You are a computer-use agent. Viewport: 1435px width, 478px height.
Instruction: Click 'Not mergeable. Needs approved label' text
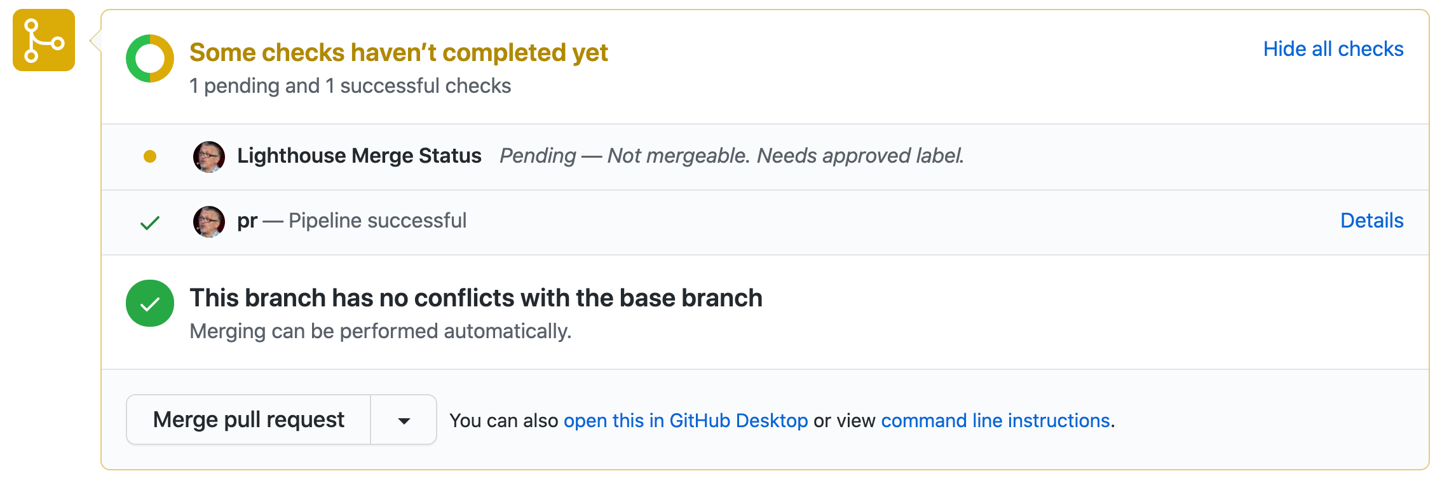(x=786, y=156)
